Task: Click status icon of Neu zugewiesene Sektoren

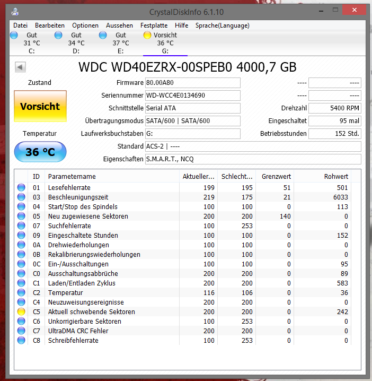Action: 21,216
